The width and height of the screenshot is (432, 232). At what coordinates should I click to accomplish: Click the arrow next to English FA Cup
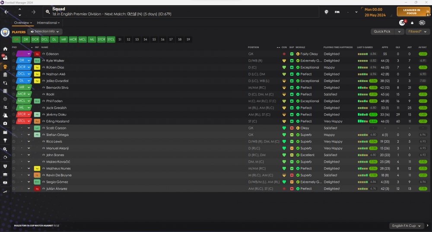coord(428,226)
